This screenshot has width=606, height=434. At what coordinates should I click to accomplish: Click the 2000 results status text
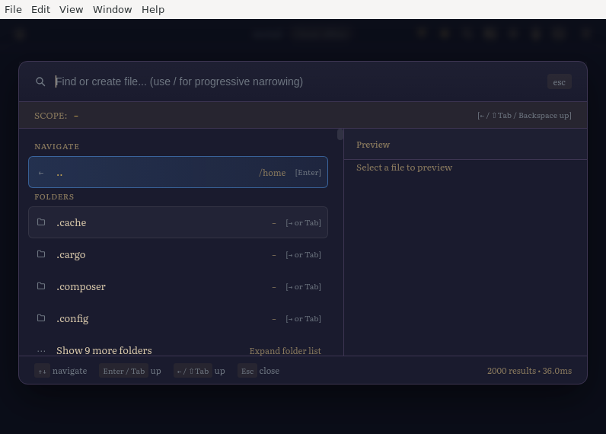(529, 371)
